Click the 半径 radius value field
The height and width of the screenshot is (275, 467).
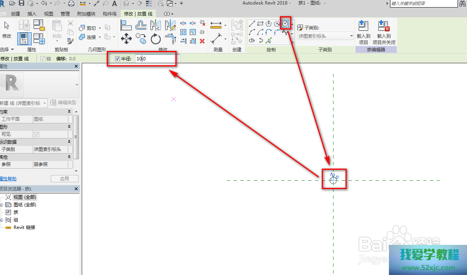coord(155,59)
